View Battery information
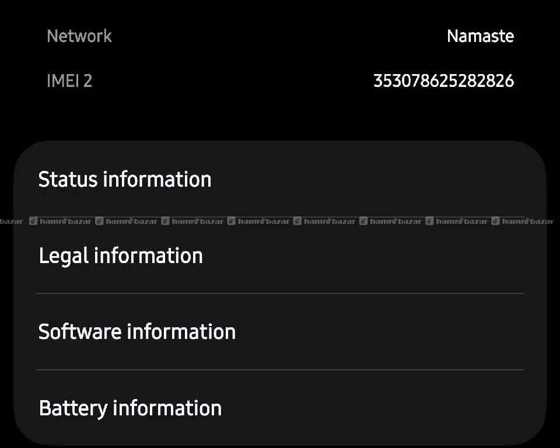Screen dimensions: 560x448 pos(130,408)
